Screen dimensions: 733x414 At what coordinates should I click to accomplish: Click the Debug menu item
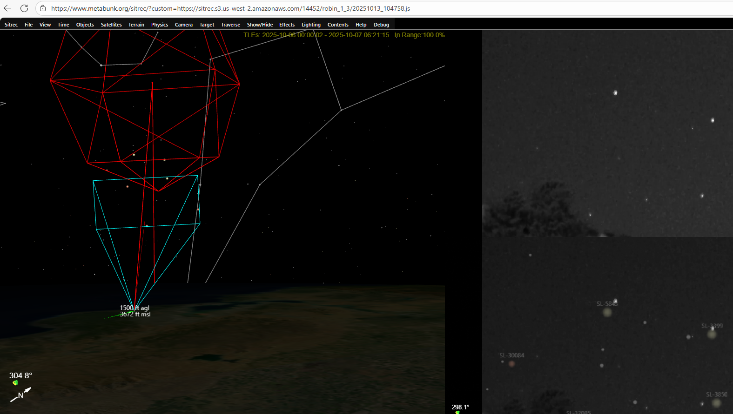point(381,25)
